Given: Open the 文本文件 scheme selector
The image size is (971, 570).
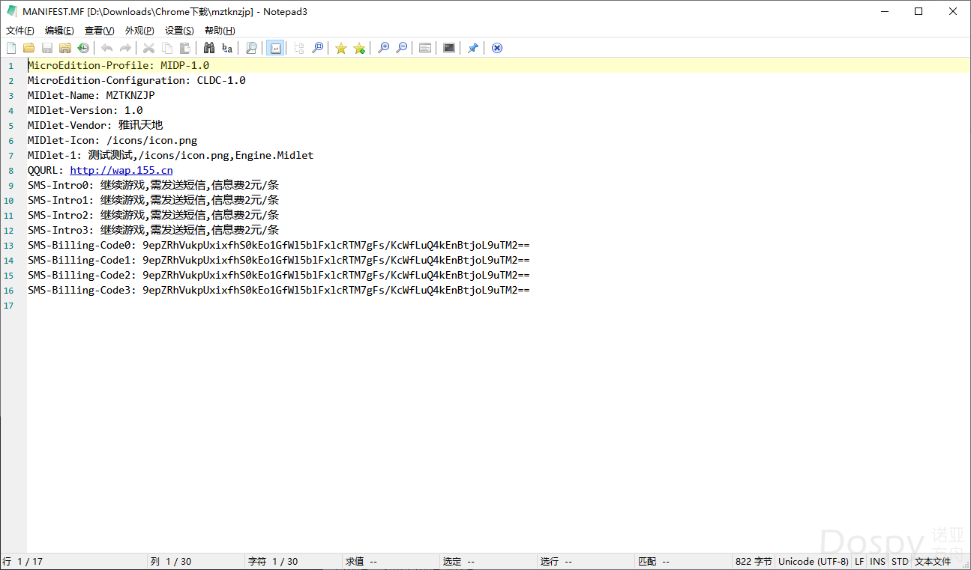Looking at the screenshot, I should point(932,561).
